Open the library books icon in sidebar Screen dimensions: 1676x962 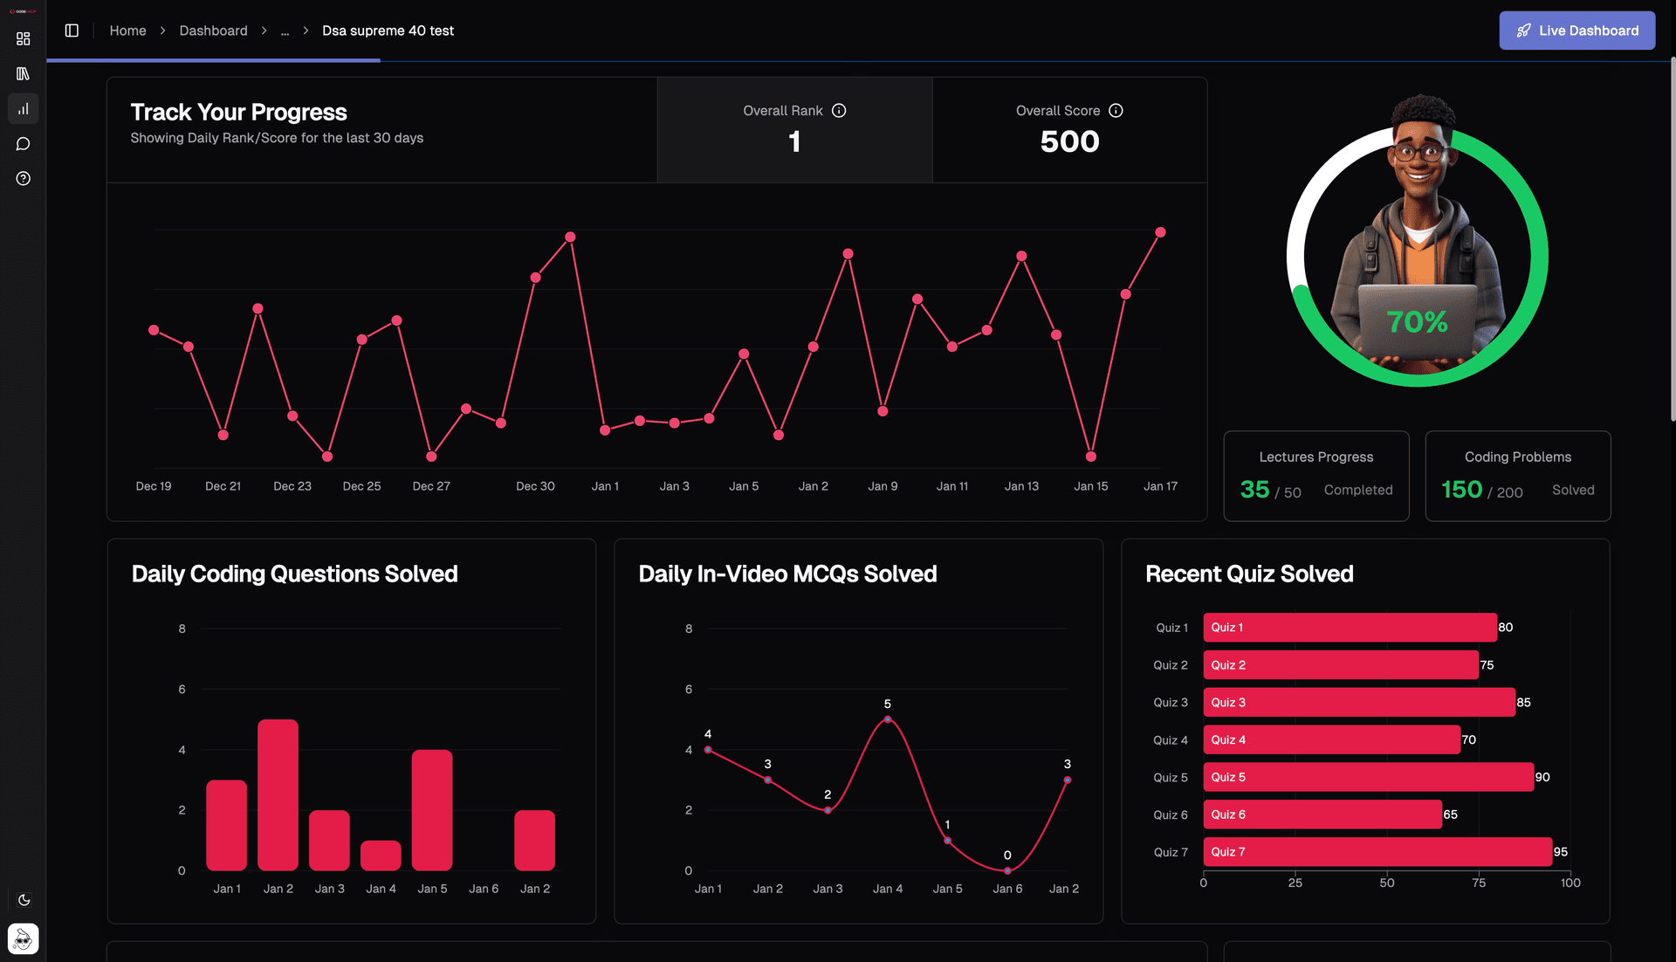[x=24, y=74]
